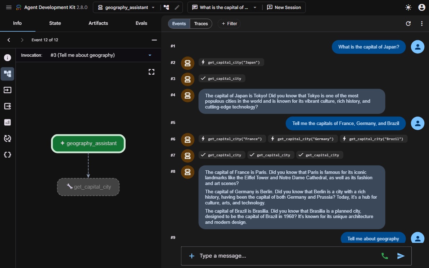Open the three-dot more options menu
The image size is (429, 268).
pos(421,23)
